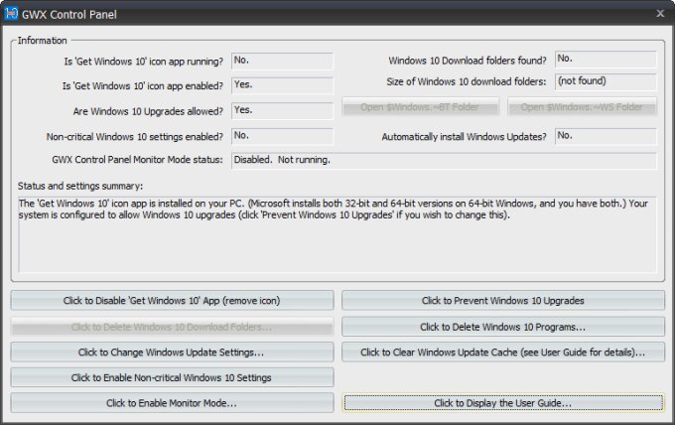Image resolution: width=675 pixels, height=425 pixels.
Task: Click to Enable Monitor Mode button
Action: point(172,403)
